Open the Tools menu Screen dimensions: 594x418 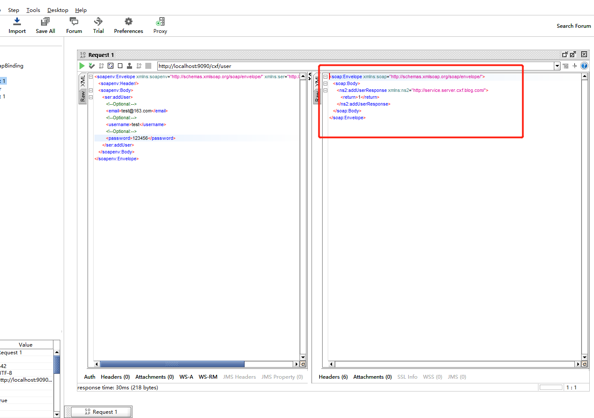pos(33,10)
